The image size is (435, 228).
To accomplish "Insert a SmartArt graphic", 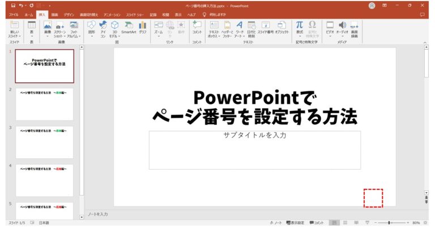I will 129,27.
